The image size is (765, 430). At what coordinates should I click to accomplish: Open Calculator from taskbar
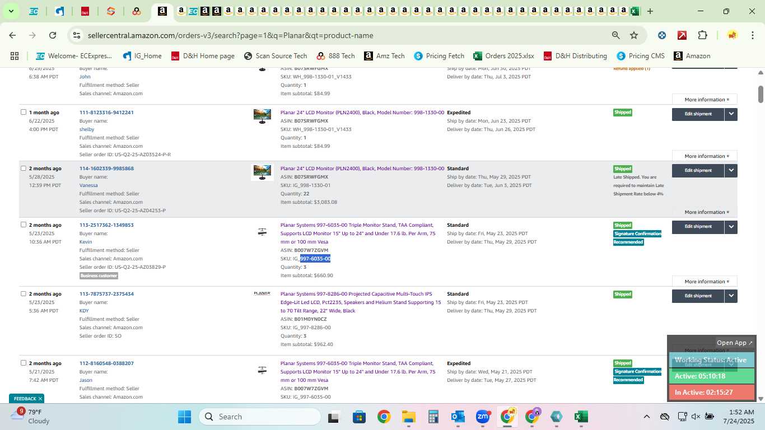click(433, 417)
